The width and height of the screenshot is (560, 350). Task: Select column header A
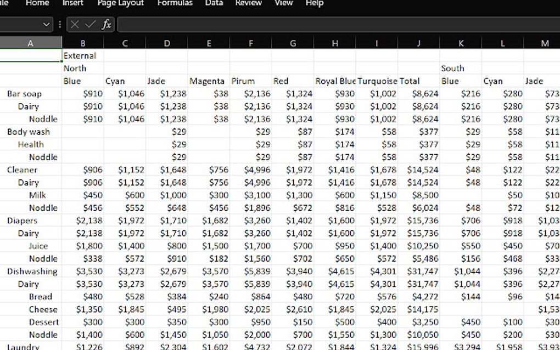30,43
